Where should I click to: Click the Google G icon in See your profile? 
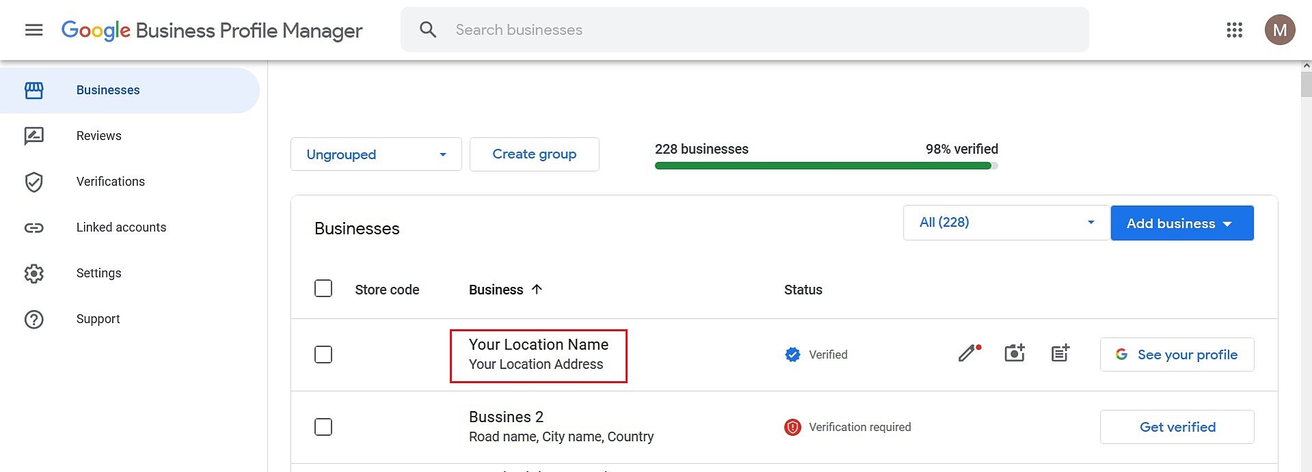point(1121,355)
